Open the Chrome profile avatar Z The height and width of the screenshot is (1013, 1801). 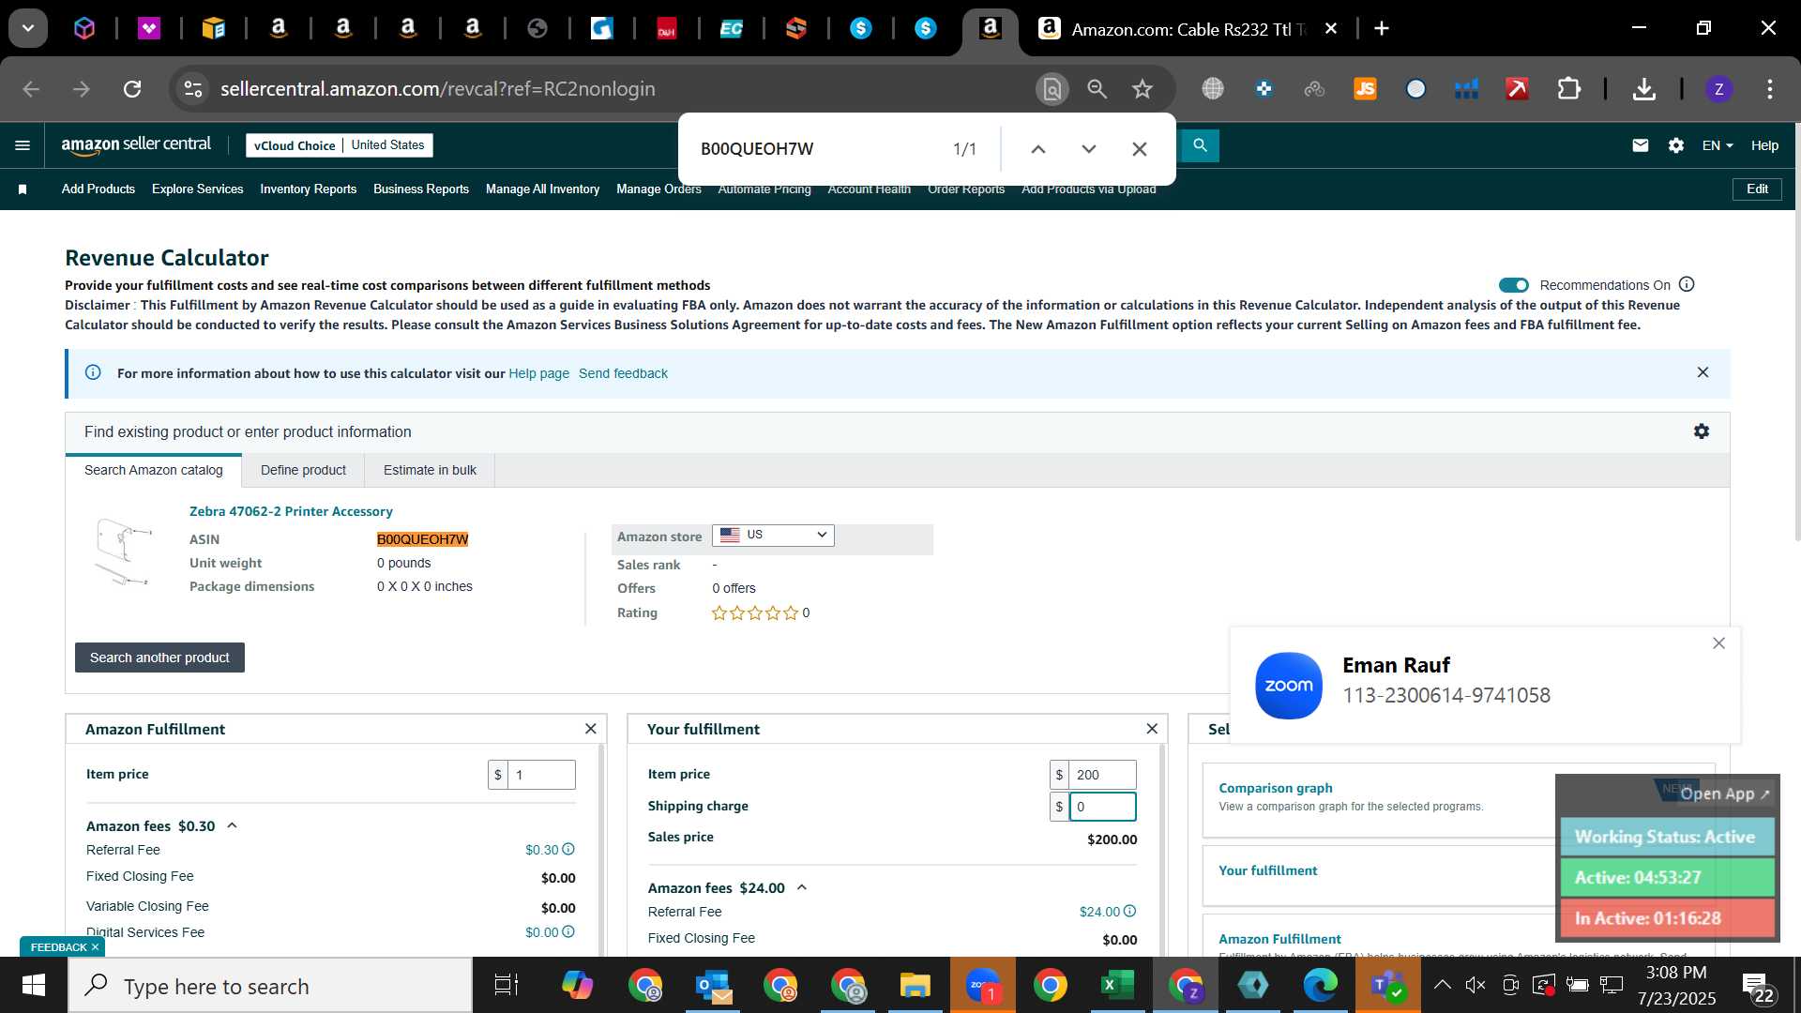(1718, 89)
